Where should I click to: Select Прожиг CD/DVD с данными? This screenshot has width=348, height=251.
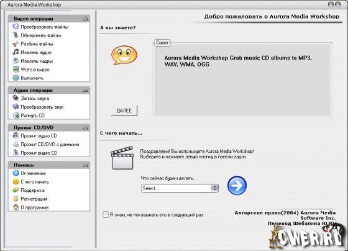tap(50, 144)
